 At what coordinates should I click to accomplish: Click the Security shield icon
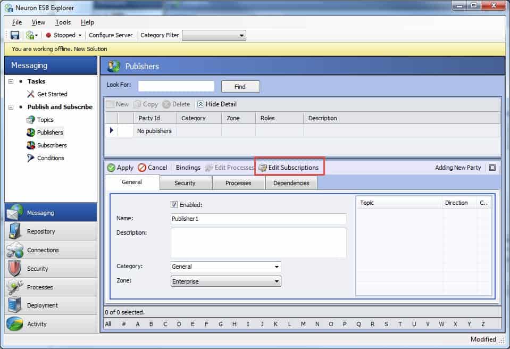point(15,268)
